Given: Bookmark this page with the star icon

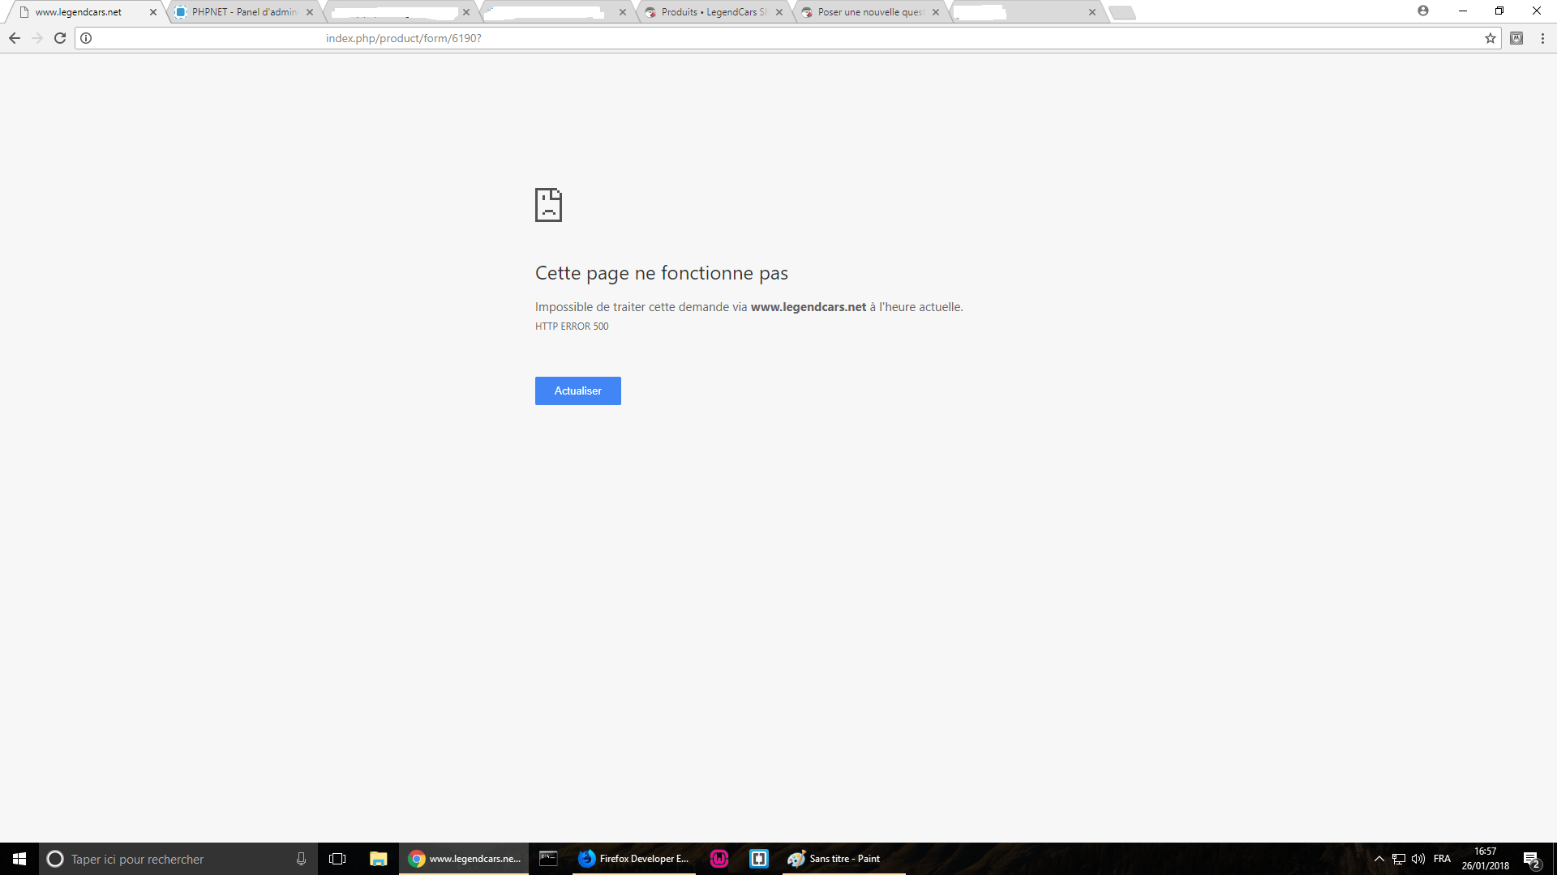Looking at the screenshot, I should (x=1491, y=38).
